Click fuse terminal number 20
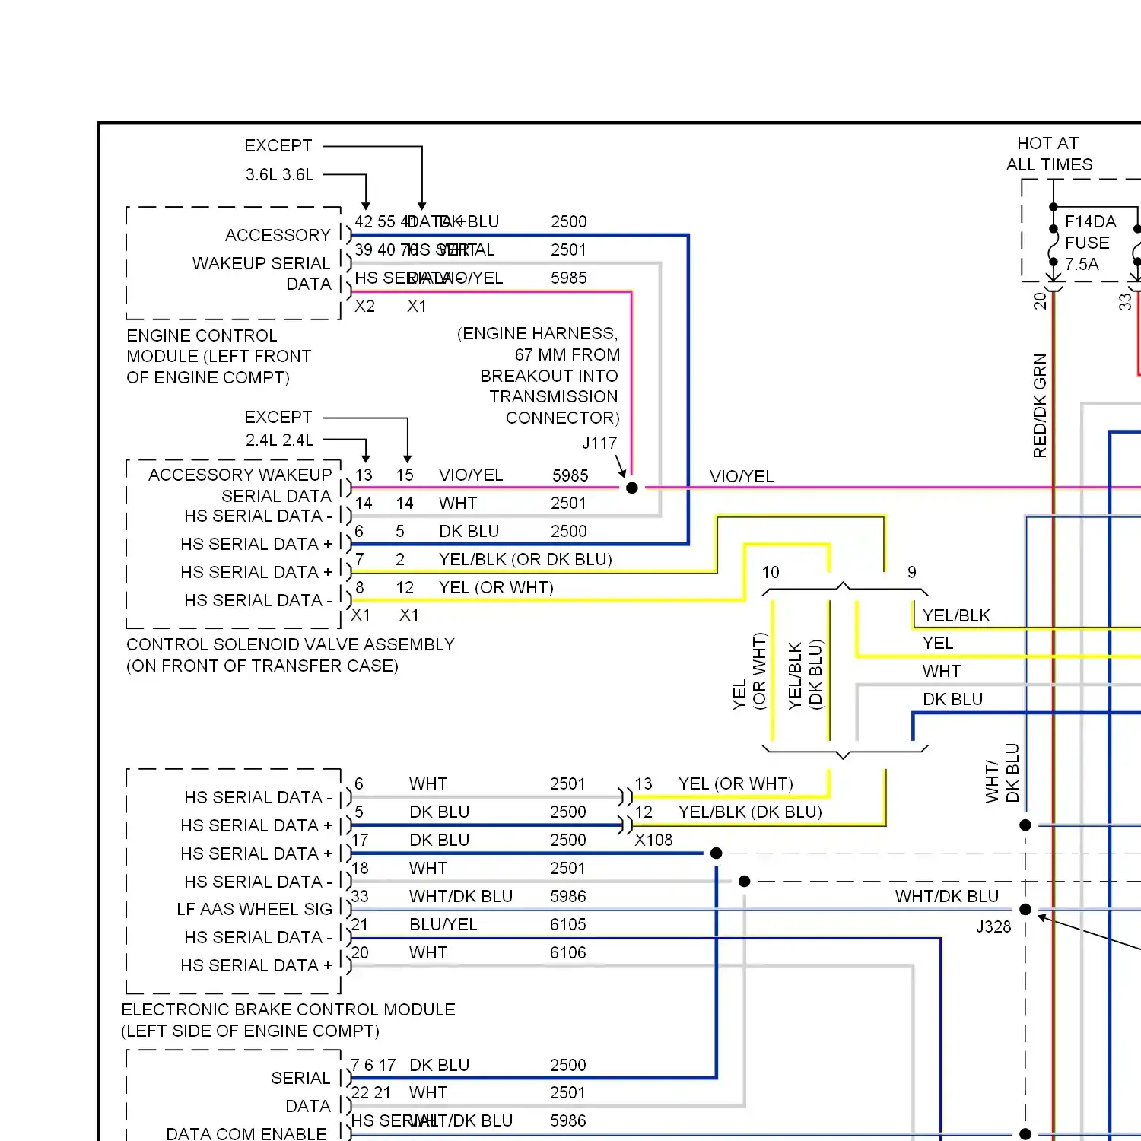Screen dimensions: 1141x1141 click(1040, 301)
